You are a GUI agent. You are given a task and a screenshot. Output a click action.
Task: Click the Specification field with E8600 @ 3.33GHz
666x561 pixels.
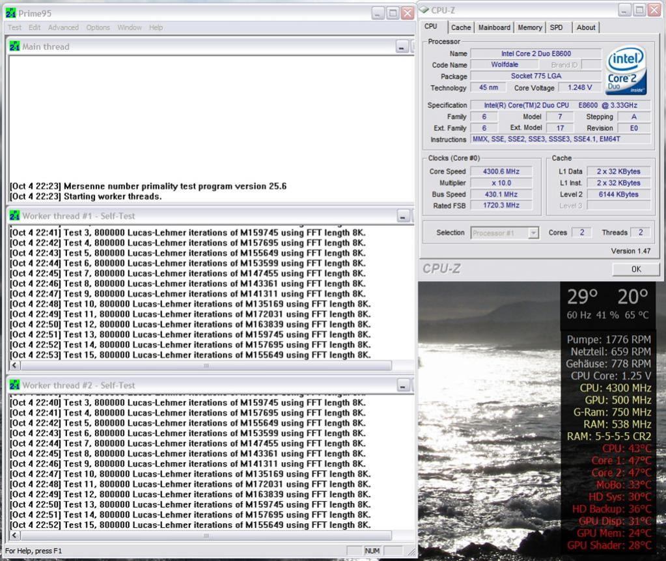(561, 105)
